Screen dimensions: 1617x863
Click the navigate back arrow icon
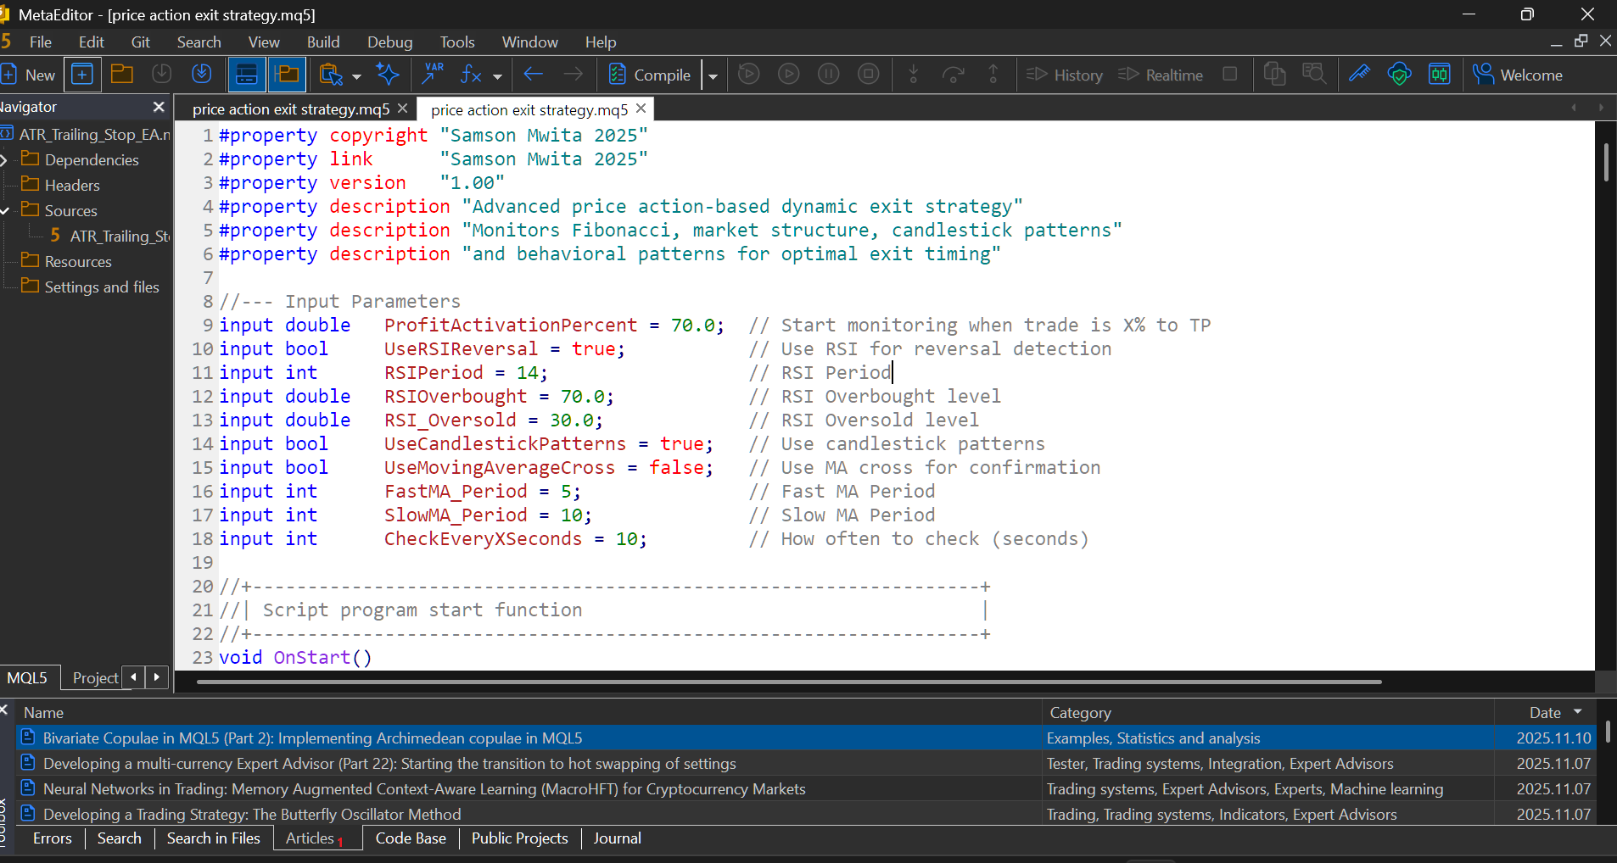click(533, 75)
